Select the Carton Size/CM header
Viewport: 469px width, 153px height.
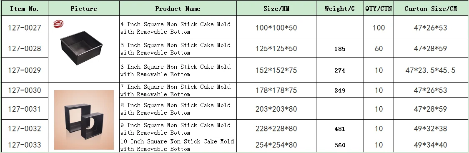pyautogui.click(x=431, y=8)
